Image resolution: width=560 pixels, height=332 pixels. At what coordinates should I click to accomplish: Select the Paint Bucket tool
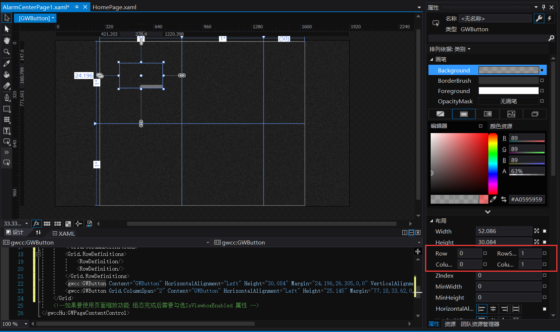(x=7, y=75)
